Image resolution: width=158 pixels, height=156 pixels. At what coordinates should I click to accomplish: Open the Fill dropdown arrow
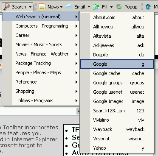click(111, 7)
